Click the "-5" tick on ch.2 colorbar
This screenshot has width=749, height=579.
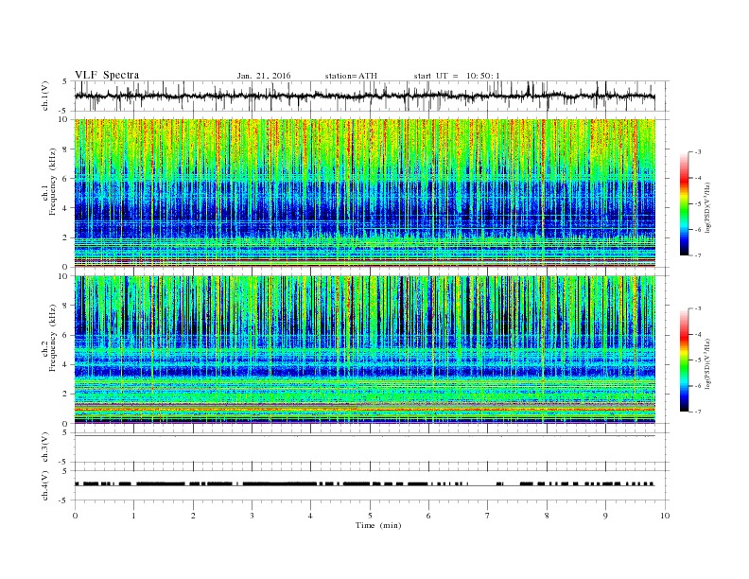click(697, 360)
